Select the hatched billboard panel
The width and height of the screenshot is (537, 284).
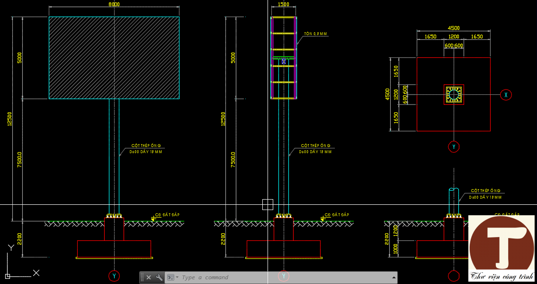[114, 58]
